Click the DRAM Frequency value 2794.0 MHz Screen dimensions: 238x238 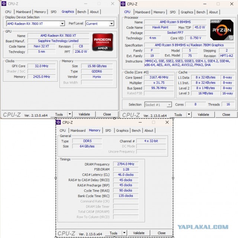point(126,164)
